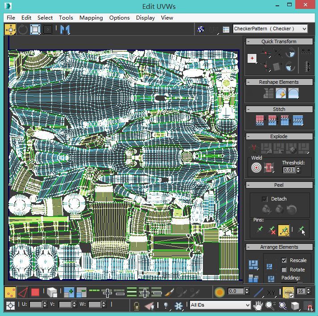Viewport: 318px width, 316px height.
Task: Enable the Rotate checkbox
Action: [284, 270]
